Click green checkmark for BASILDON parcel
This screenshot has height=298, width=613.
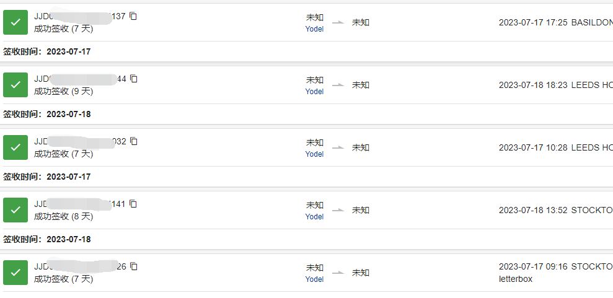[15, 22]
